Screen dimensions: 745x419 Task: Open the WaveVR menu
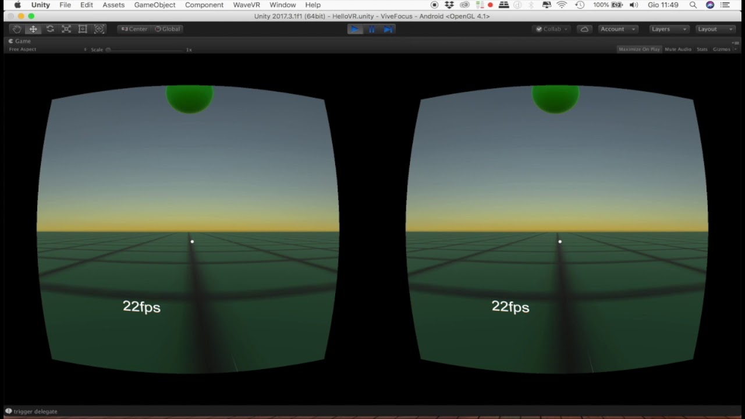247,5
